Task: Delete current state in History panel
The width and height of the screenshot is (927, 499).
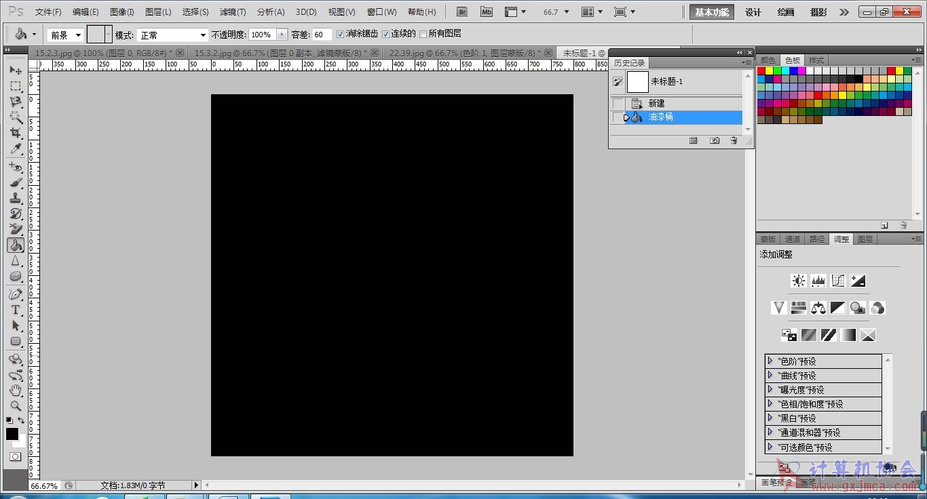Action: (734, 140)
